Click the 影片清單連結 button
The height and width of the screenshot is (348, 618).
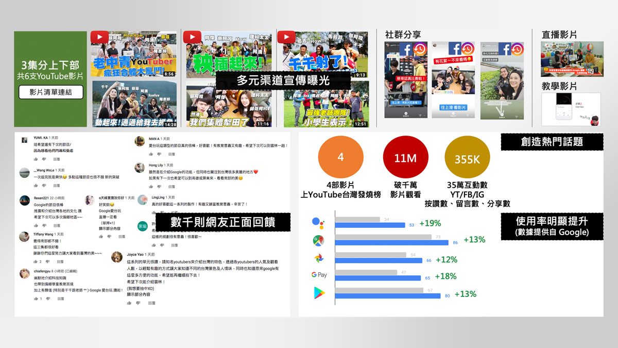coord(50,92)
